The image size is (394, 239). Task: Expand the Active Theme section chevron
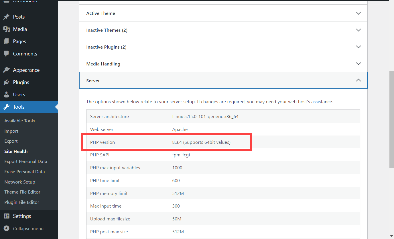358,13
